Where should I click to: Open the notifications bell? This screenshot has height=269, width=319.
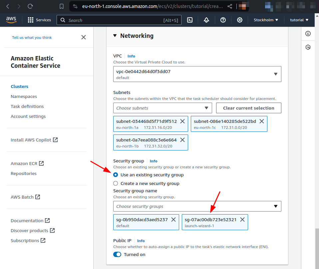pyautogui.click(x=206, y=20)
